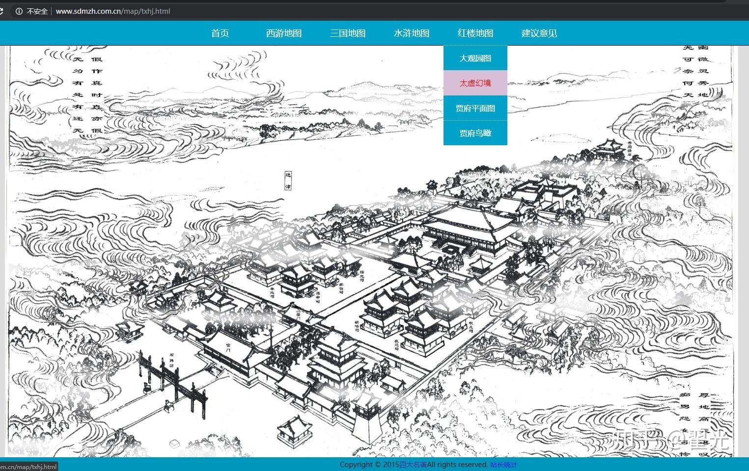
Task: Open the 首页 menu item
Action: [x=220, y=33]
